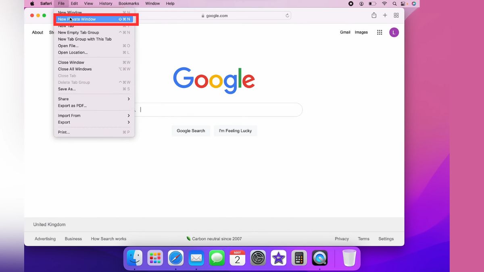Open Messages in the Dock

[x=217, y=258]
